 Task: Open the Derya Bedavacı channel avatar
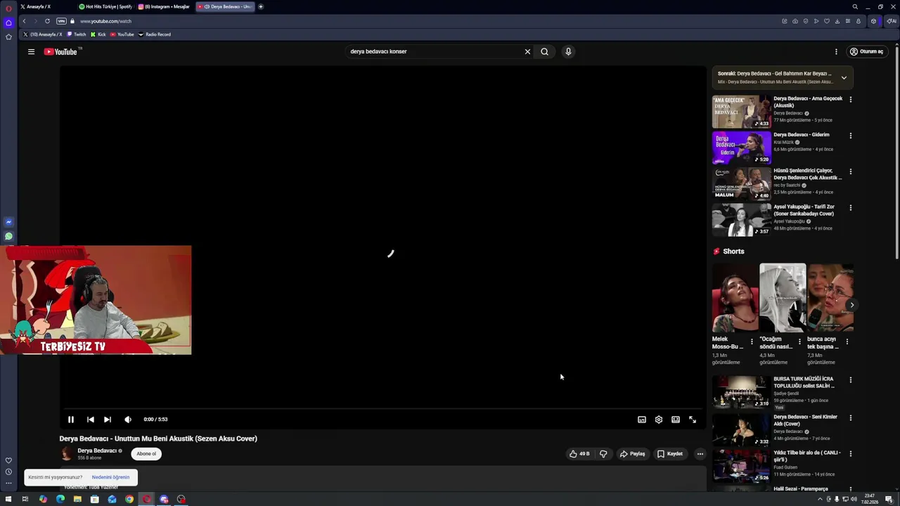click(67, 454)
